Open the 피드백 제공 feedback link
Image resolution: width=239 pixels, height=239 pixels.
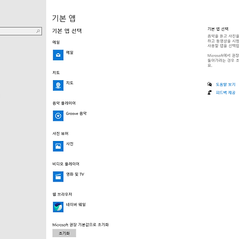tap(226, 93)
